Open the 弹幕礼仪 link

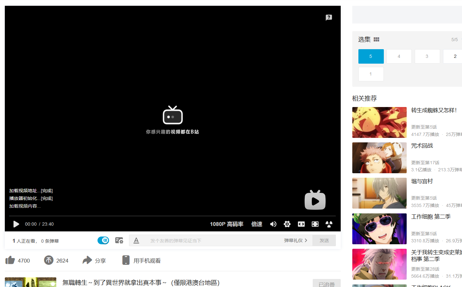[295, 240]
